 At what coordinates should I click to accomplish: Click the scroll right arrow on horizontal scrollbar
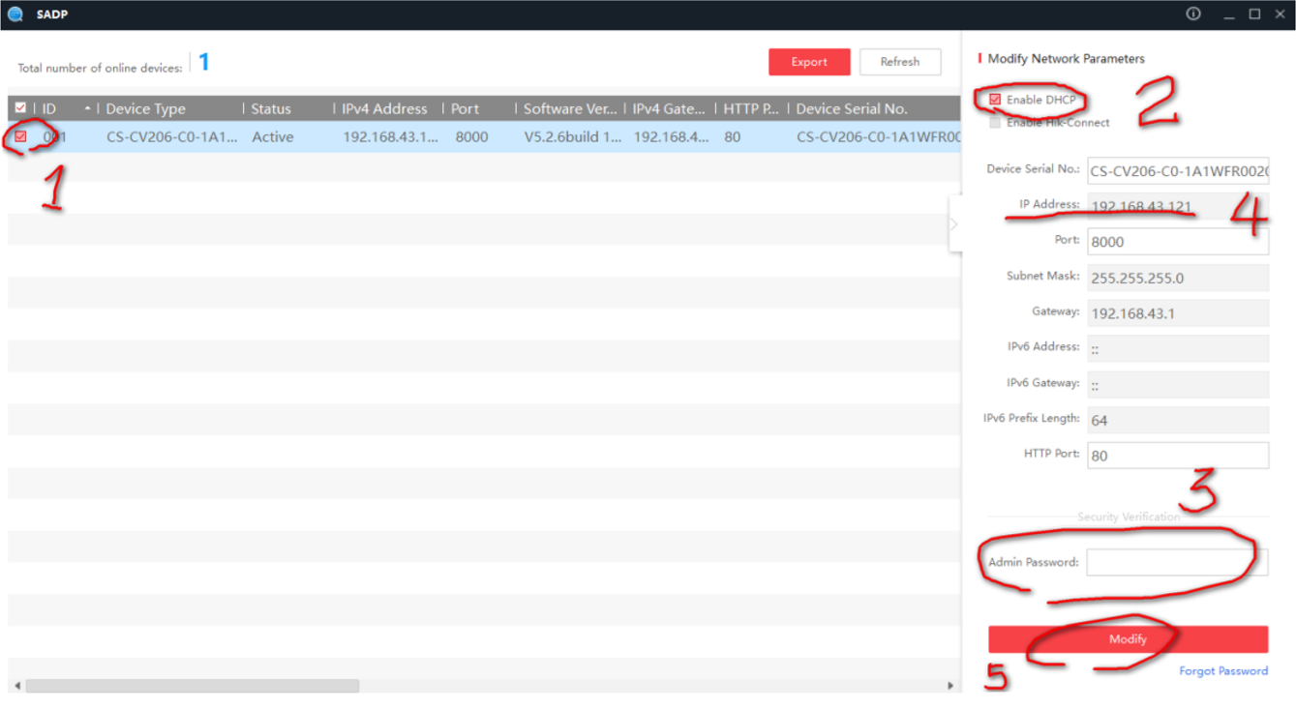tap(949, 686)
